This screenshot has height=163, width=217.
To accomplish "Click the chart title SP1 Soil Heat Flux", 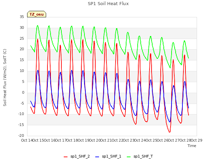I will [108, 4].
